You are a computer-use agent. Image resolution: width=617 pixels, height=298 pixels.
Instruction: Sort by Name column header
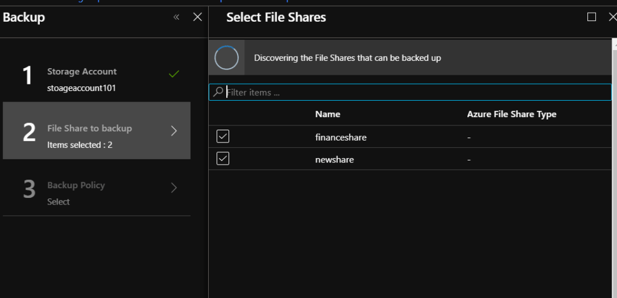click(327, 114)
